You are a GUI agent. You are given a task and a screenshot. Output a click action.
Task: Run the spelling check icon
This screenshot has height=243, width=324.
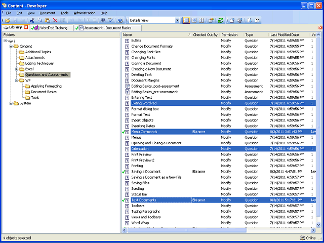click(111, 20)
